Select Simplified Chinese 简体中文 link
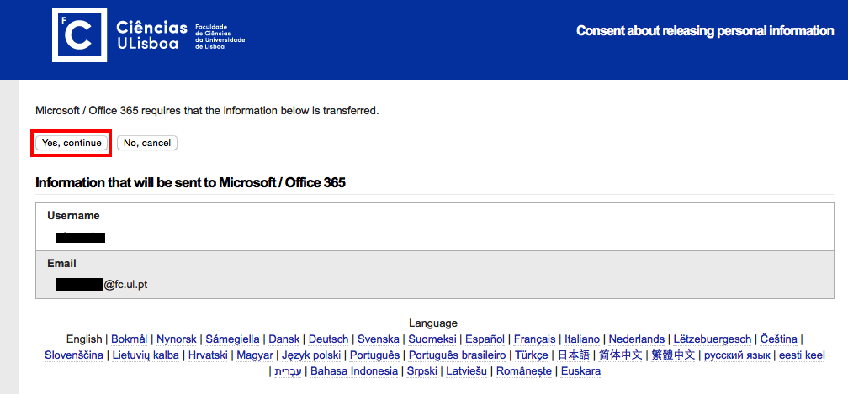This screenshot has height=394, width=848. coord(620,355)
